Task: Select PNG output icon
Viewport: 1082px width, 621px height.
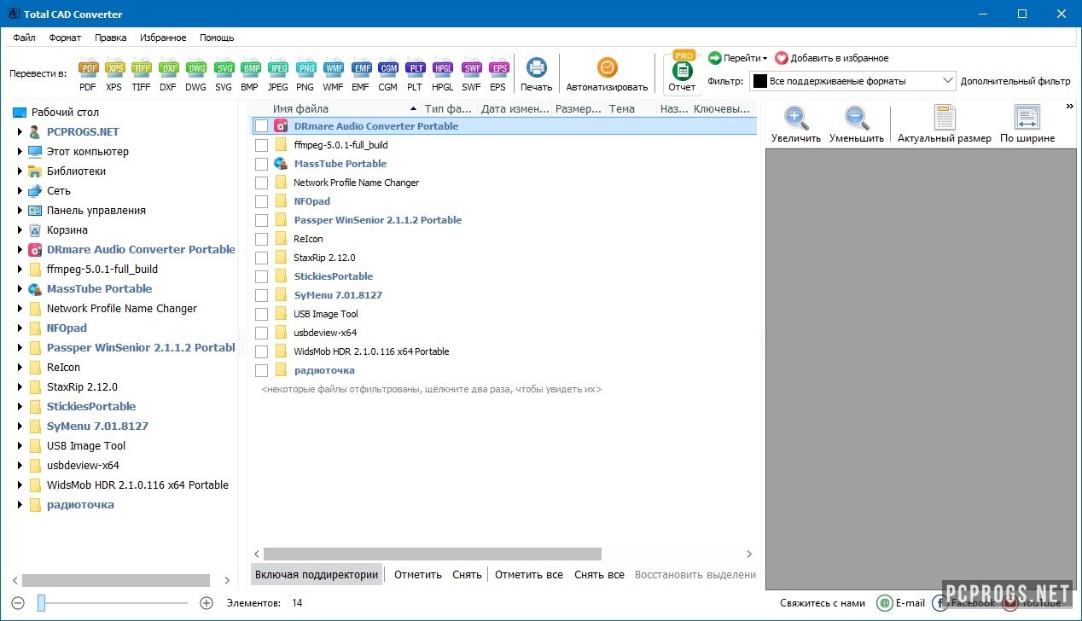Action: (x=305, y=75)
